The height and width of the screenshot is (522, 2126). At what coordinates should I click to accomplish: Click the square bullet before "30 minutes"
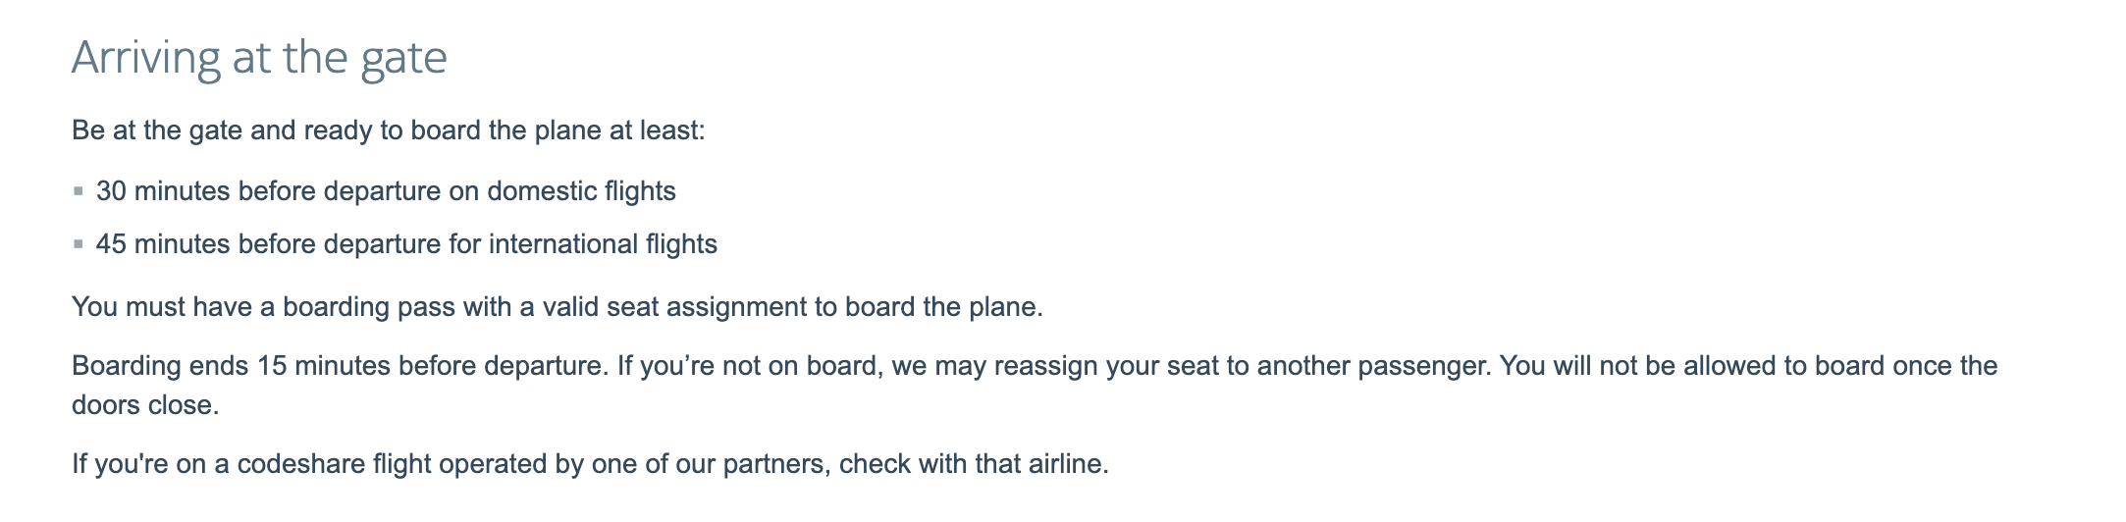pos(79,191)
